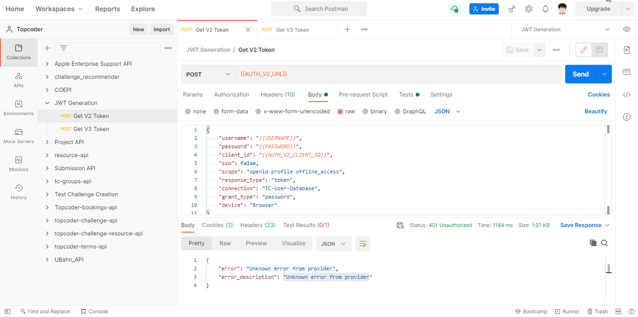Open the Save options dropdown arrow
This screenshot has width=638, height=317.
[539, 50]
